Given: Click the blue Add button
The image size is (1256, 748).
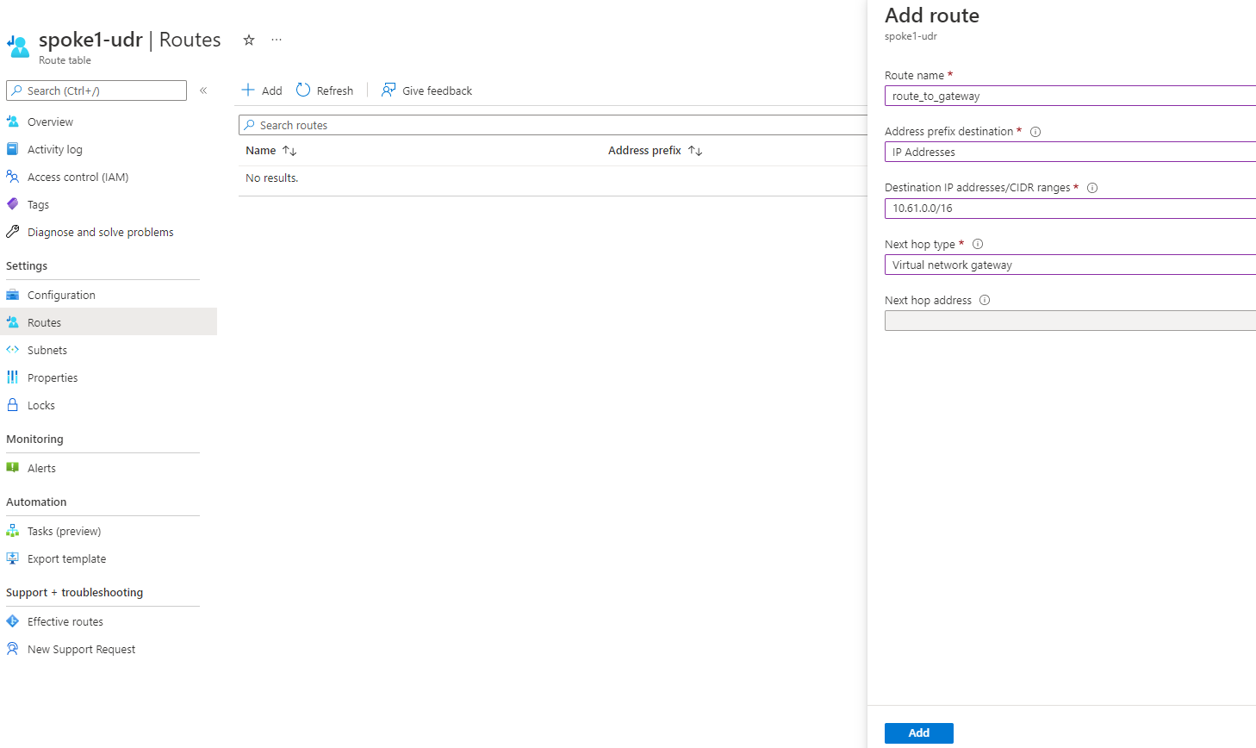Looking at the screenshot, I should (919, 733).
